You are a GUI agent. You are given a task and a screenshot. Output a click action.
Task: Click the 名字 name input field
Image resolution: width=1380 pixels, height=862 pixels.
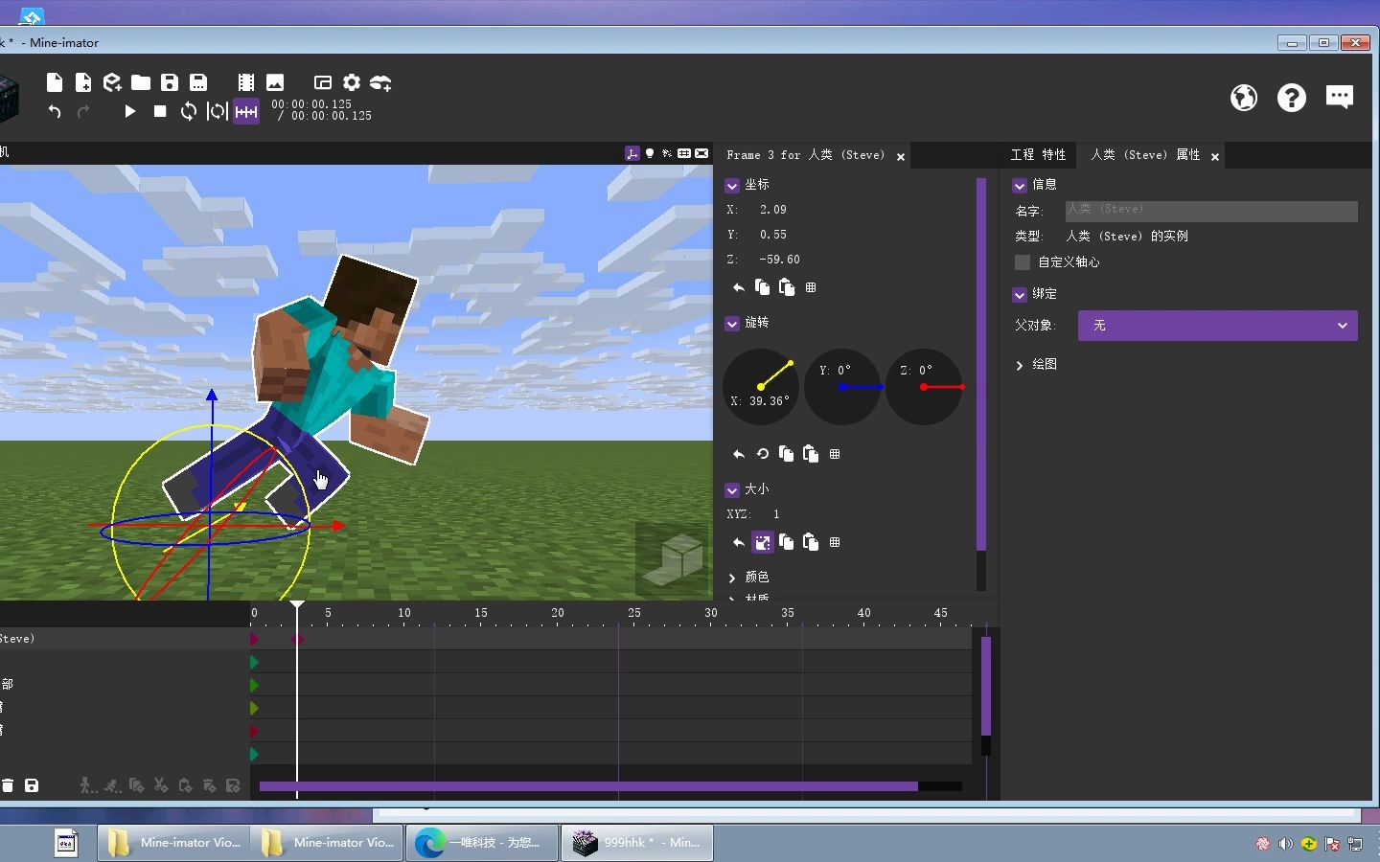[x=1211, y=211]
